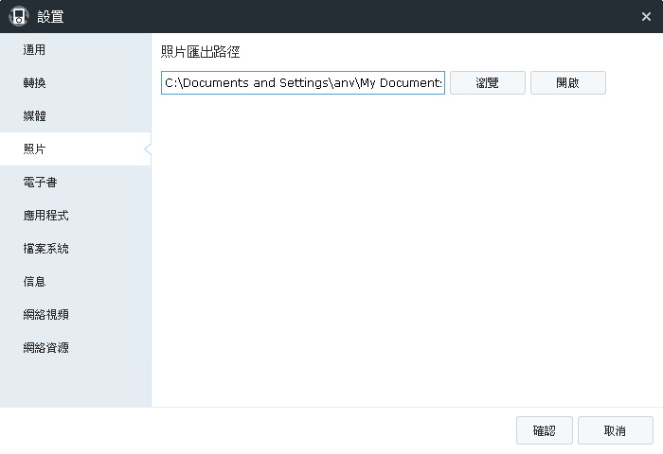Open the 通用 settings tab
This screenshot has height=454, width=663.
[34, 50]
